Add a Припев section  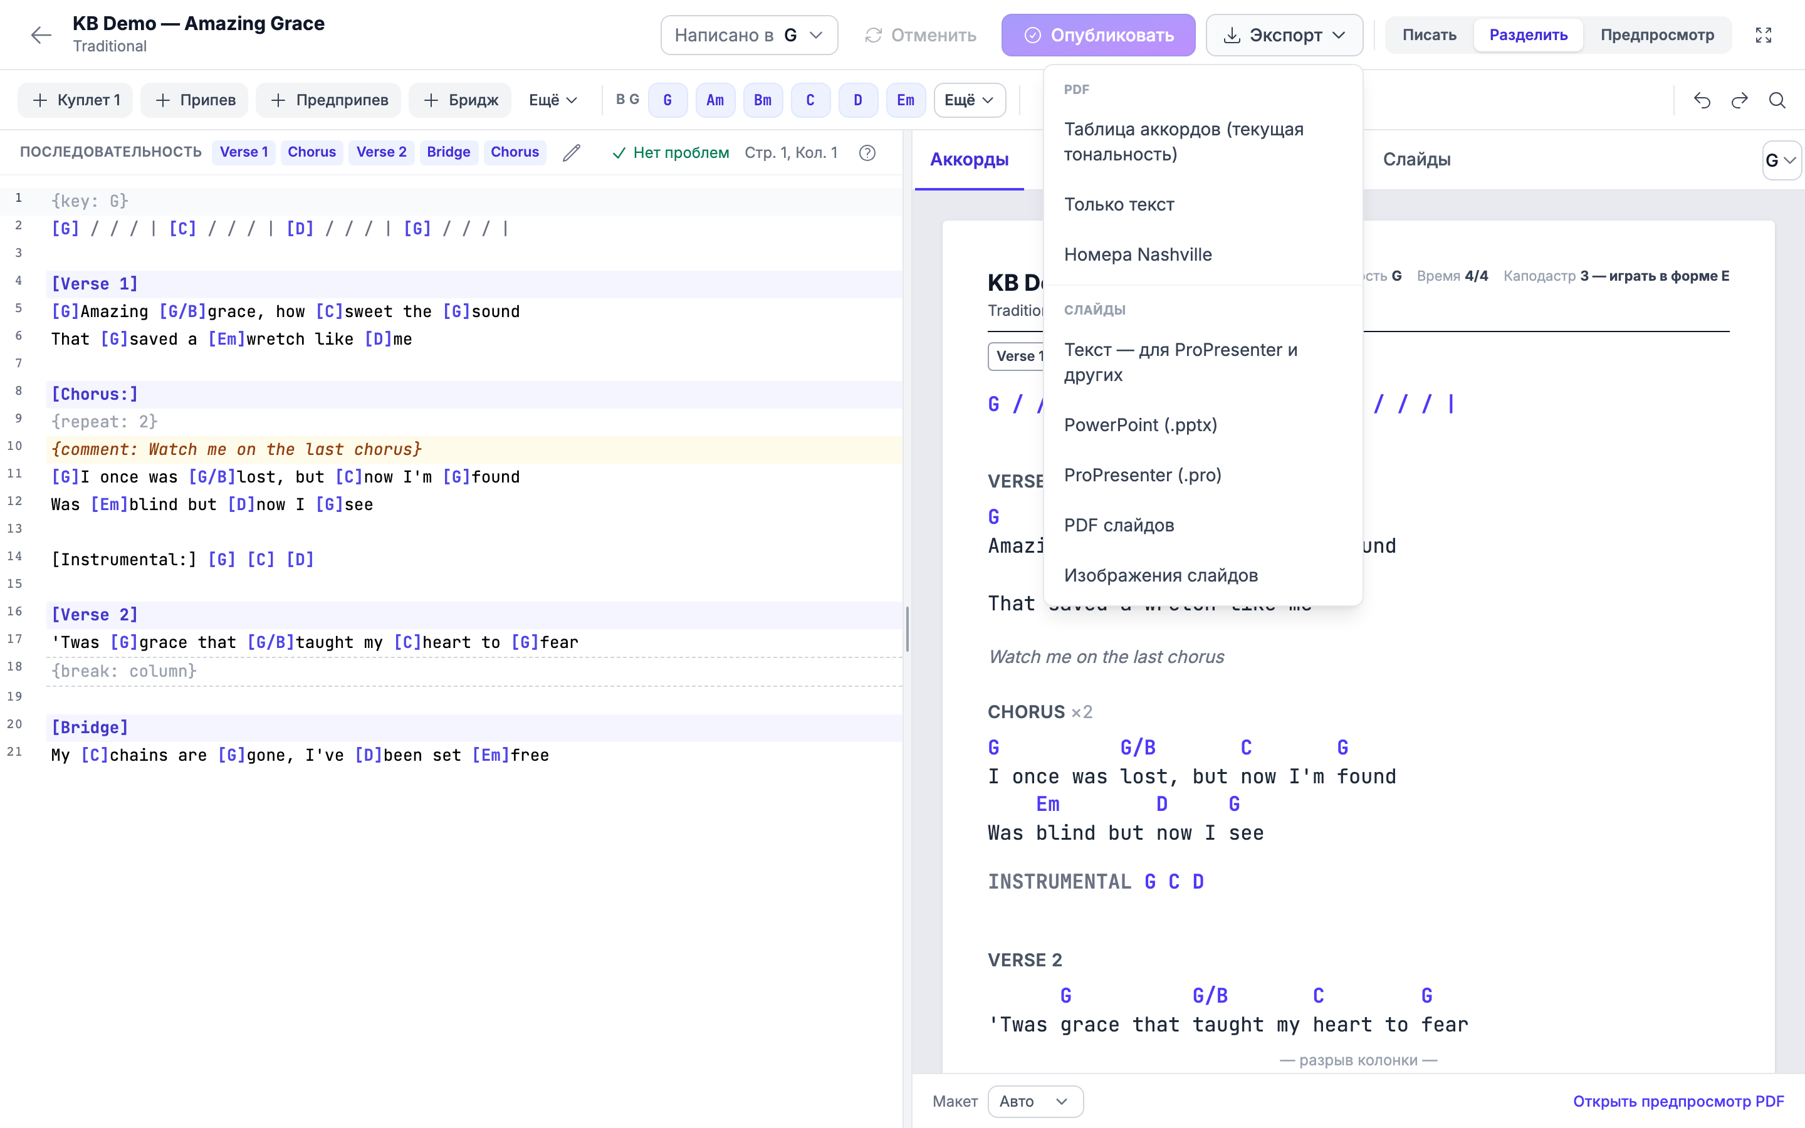tap(195, 100)
